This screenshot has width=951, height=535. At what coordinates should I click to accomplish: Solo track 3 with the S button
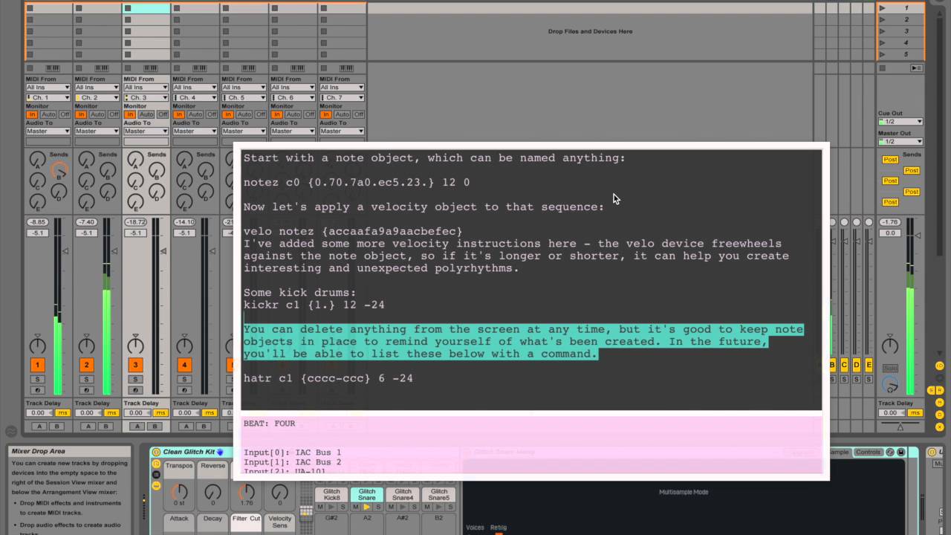135,380
